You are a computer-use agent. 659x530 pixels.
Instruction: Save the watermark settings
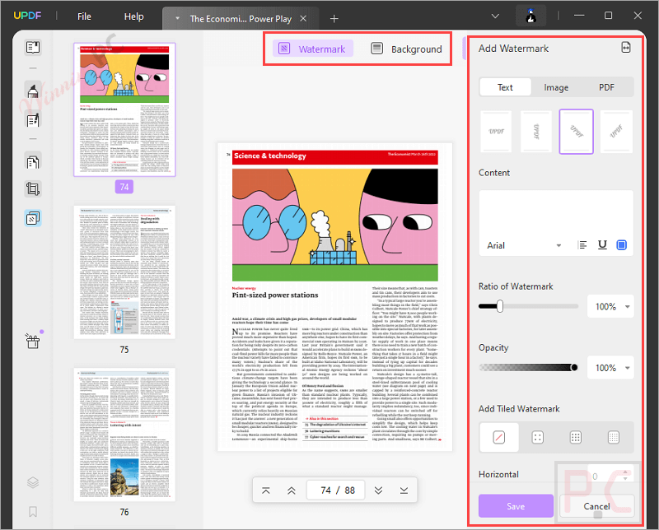click(516, 506)
